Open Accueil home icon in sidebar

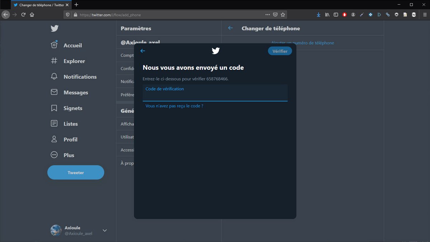(x=54, y=45)
